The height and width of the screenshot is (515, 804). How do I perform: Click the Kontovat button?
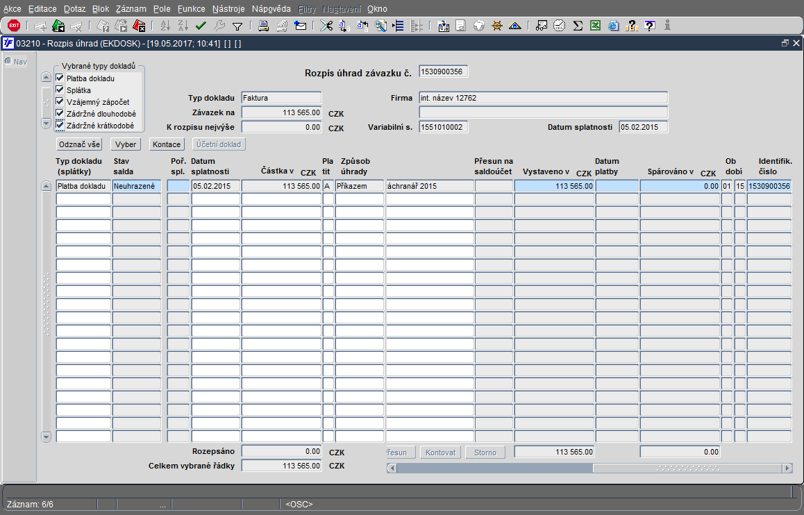(x=440, y=453)
